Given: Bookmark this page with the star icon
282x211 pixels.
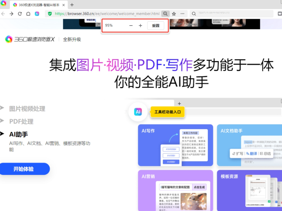Looking at the screenshot, I should (174, 14).
